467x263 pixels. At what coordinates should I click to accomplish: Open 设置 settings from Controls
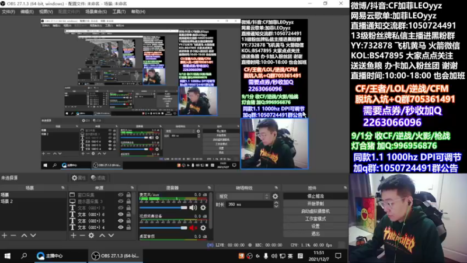315,226
